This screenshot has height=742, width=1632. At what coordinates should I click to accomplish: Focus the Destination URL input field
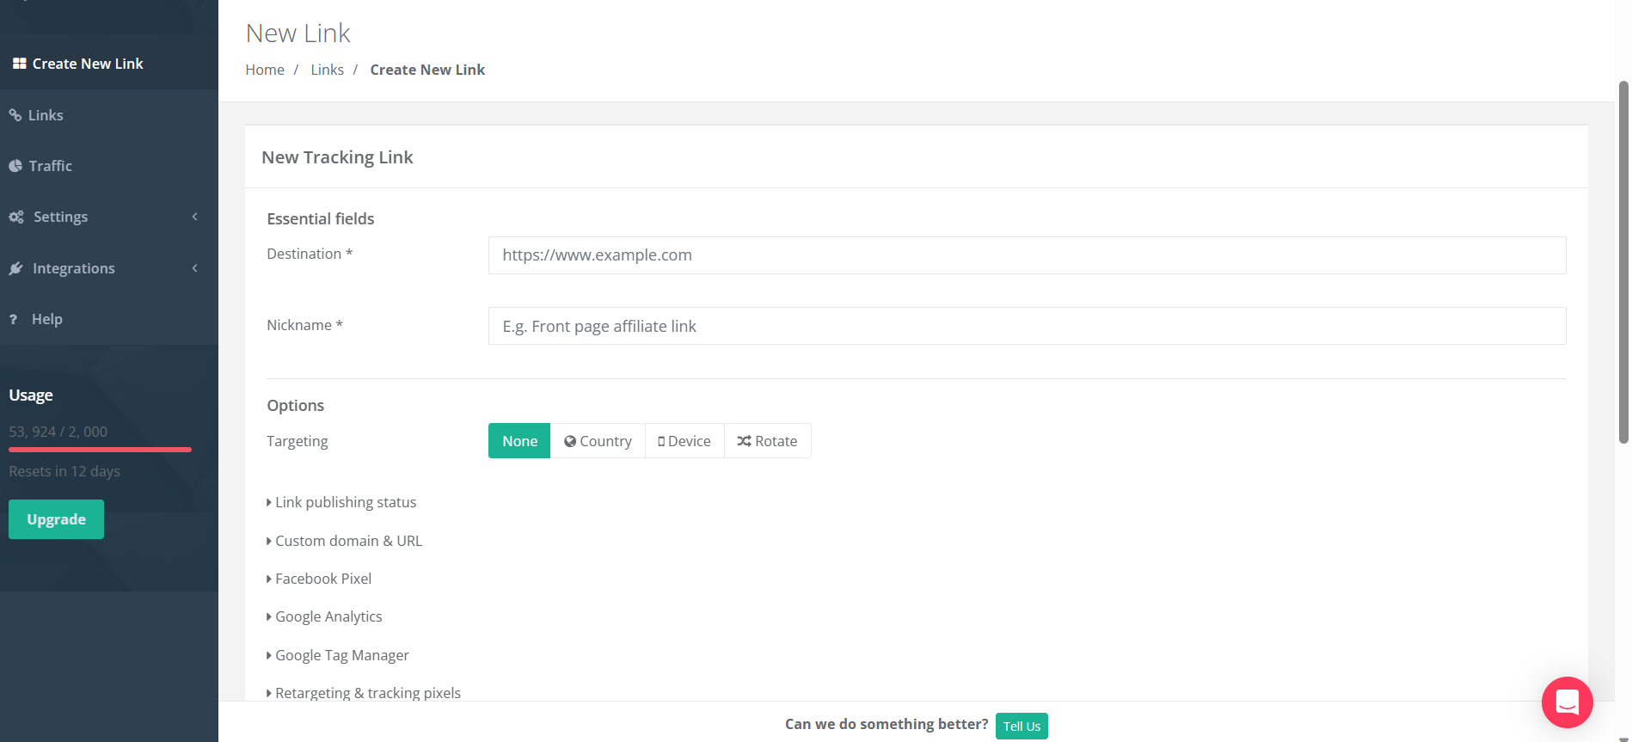coord(1027,255)
